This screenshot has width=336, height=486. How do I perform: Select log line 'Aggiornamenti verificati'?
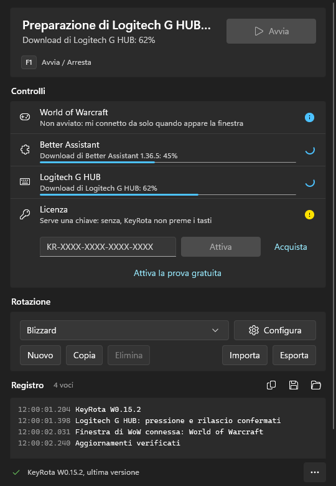pos(128,443)
